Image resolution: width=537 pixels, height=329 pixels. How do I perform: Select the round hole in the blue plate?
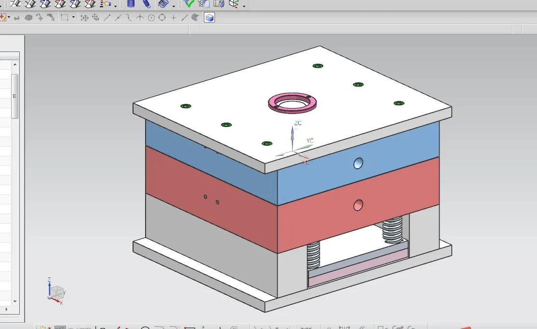[358, 164]
